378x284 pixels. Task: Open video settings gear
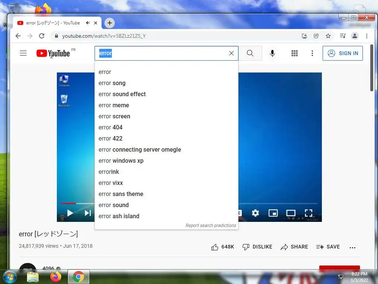click(255, 213)
